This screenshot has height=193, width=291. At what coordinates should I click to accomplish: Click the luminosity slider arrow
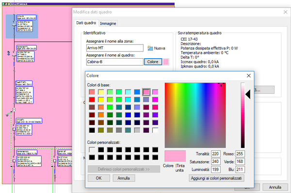[x=248, y=94]
